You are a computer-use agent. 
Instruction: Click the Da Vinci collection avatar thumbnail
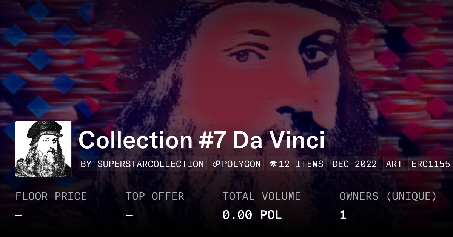pyautogui.click(x=43, y=149)
